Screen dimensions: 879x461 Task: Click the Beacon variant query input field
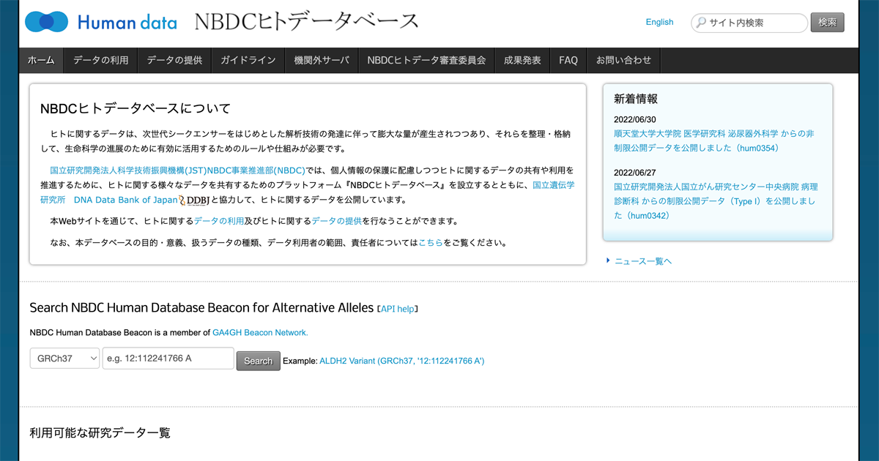[168, 359]
